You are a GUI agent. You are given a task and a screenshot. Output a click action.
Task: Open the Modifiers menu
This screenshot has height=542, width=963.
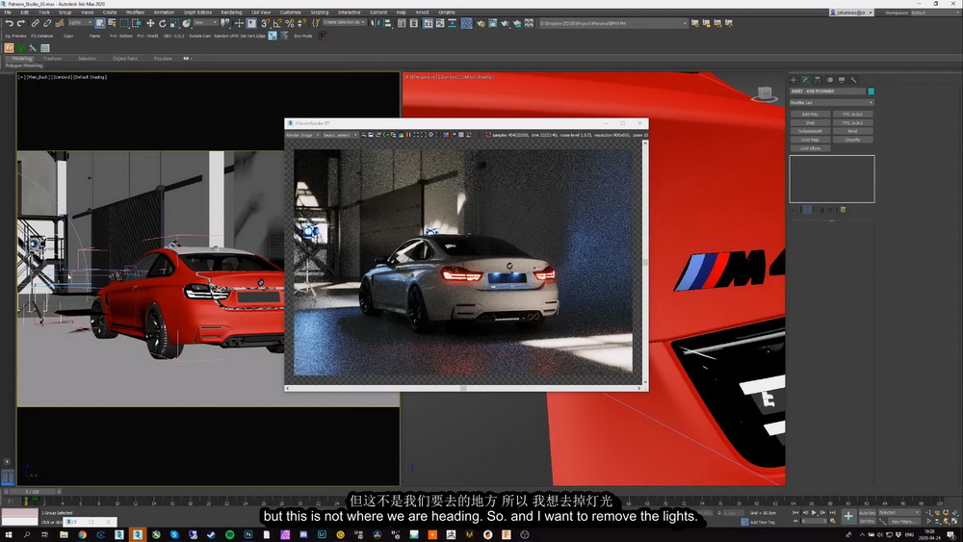click(x=135, y=13)
